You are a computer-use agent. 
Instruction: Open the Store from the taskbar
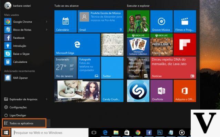(x=127, y=133)
